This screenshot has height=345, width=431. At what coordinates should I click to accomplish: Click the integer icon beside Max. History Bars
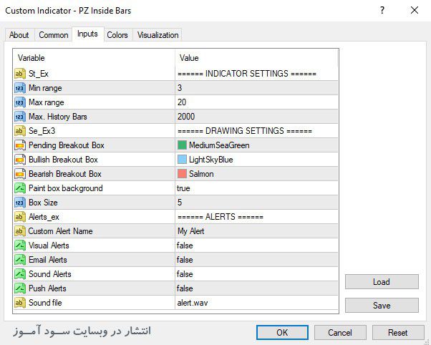20,117
